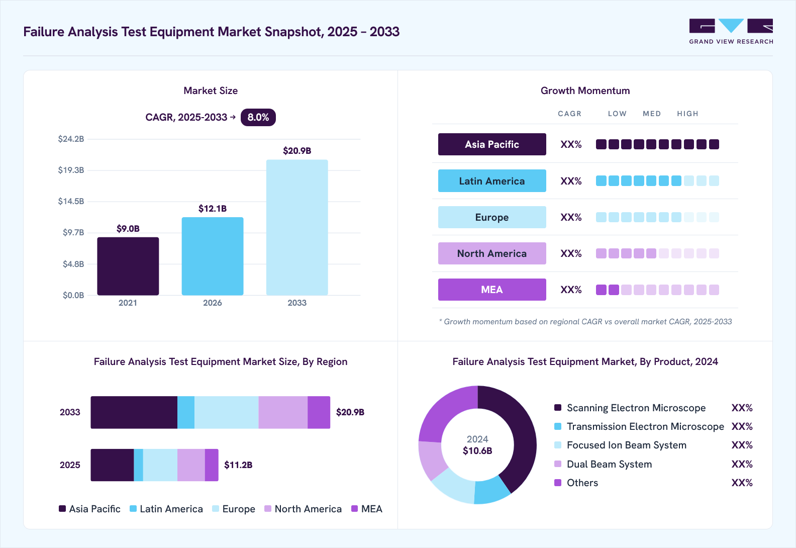Click Asia Pacific legend swatch under region chart
The width and height of the screenshot is (796, 548).
[x=62, y=509]
